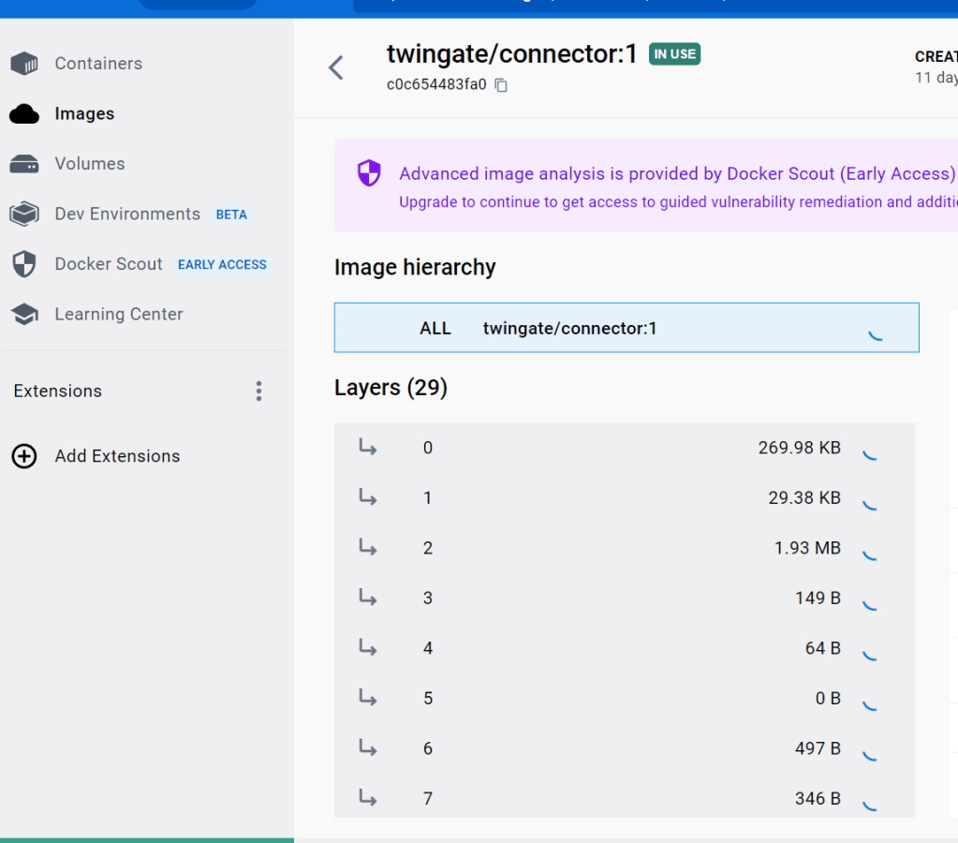The image size is (958, 843).
Task: Click Advanced image analysis banner headline
Action: tap(677, 173)
